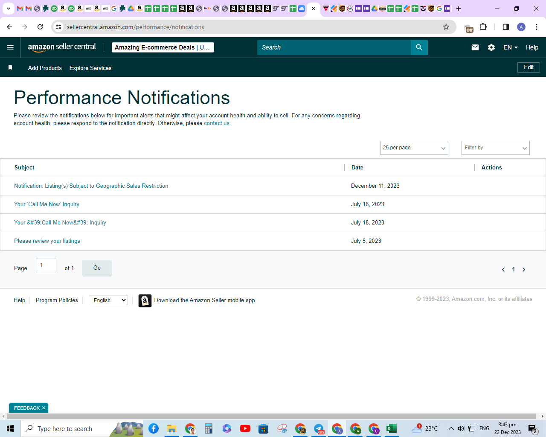Click the Amazon Seller Central logo

point(62,47)
